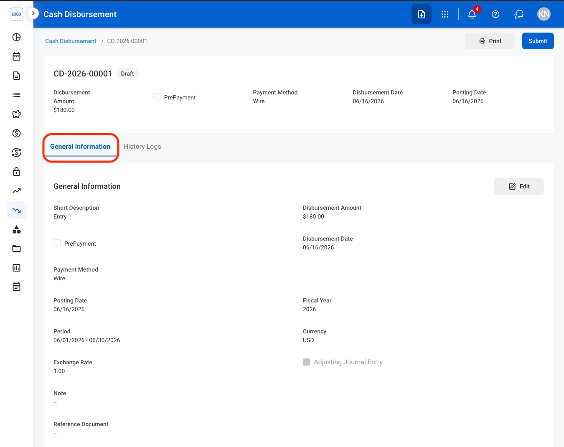
Task: Click the LOGO image in sidebar
Action: [x=16, y=14]
